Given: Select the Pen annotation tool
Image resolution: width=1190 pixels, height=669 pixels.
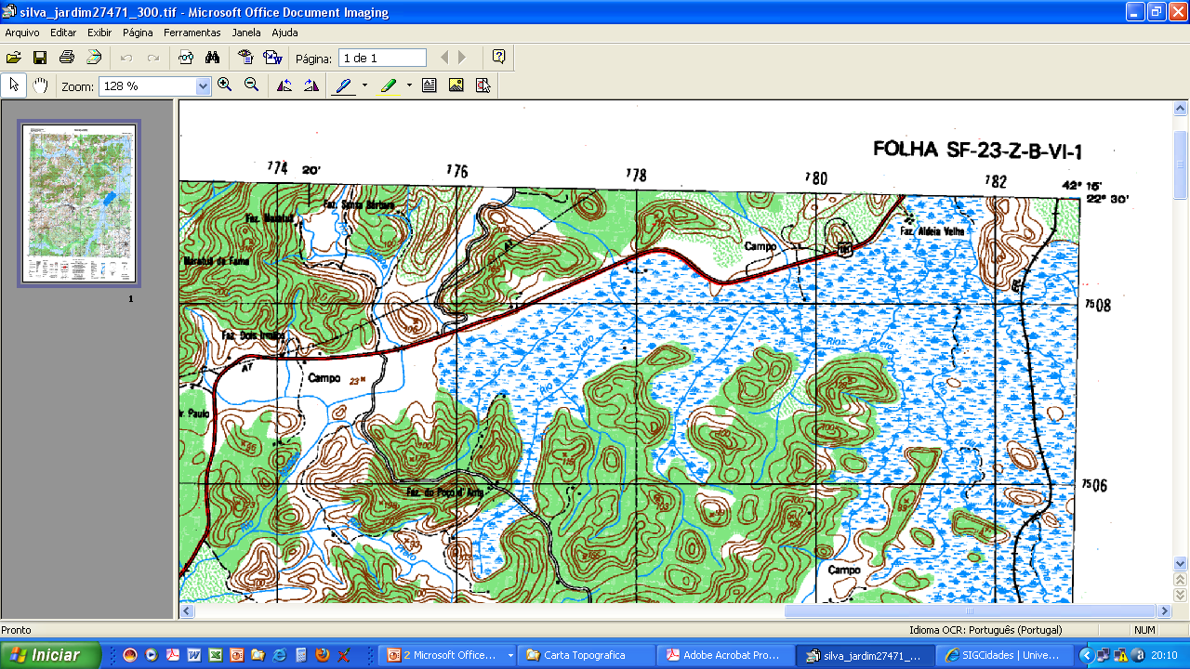Looking at the screenshot, I should click(x=344, y=85).
